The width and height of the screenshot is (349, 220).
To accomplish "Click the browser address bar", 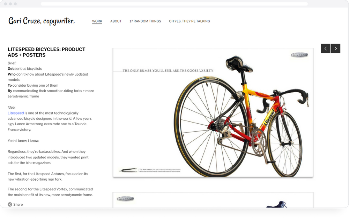I will pos(174,4).
